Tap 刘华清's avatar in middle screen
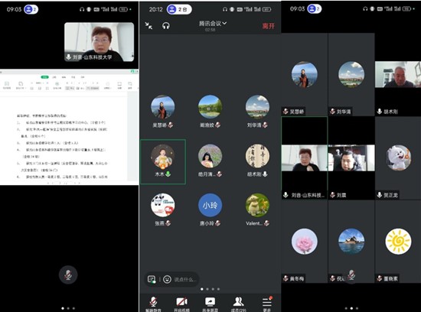This screenshot has height=312, width=421. 257,107
